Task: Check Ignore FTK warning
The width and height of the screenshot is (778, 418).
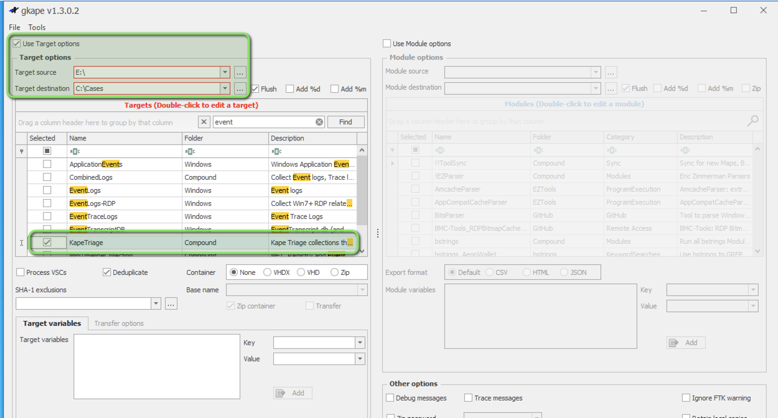Action: (686, 398)
